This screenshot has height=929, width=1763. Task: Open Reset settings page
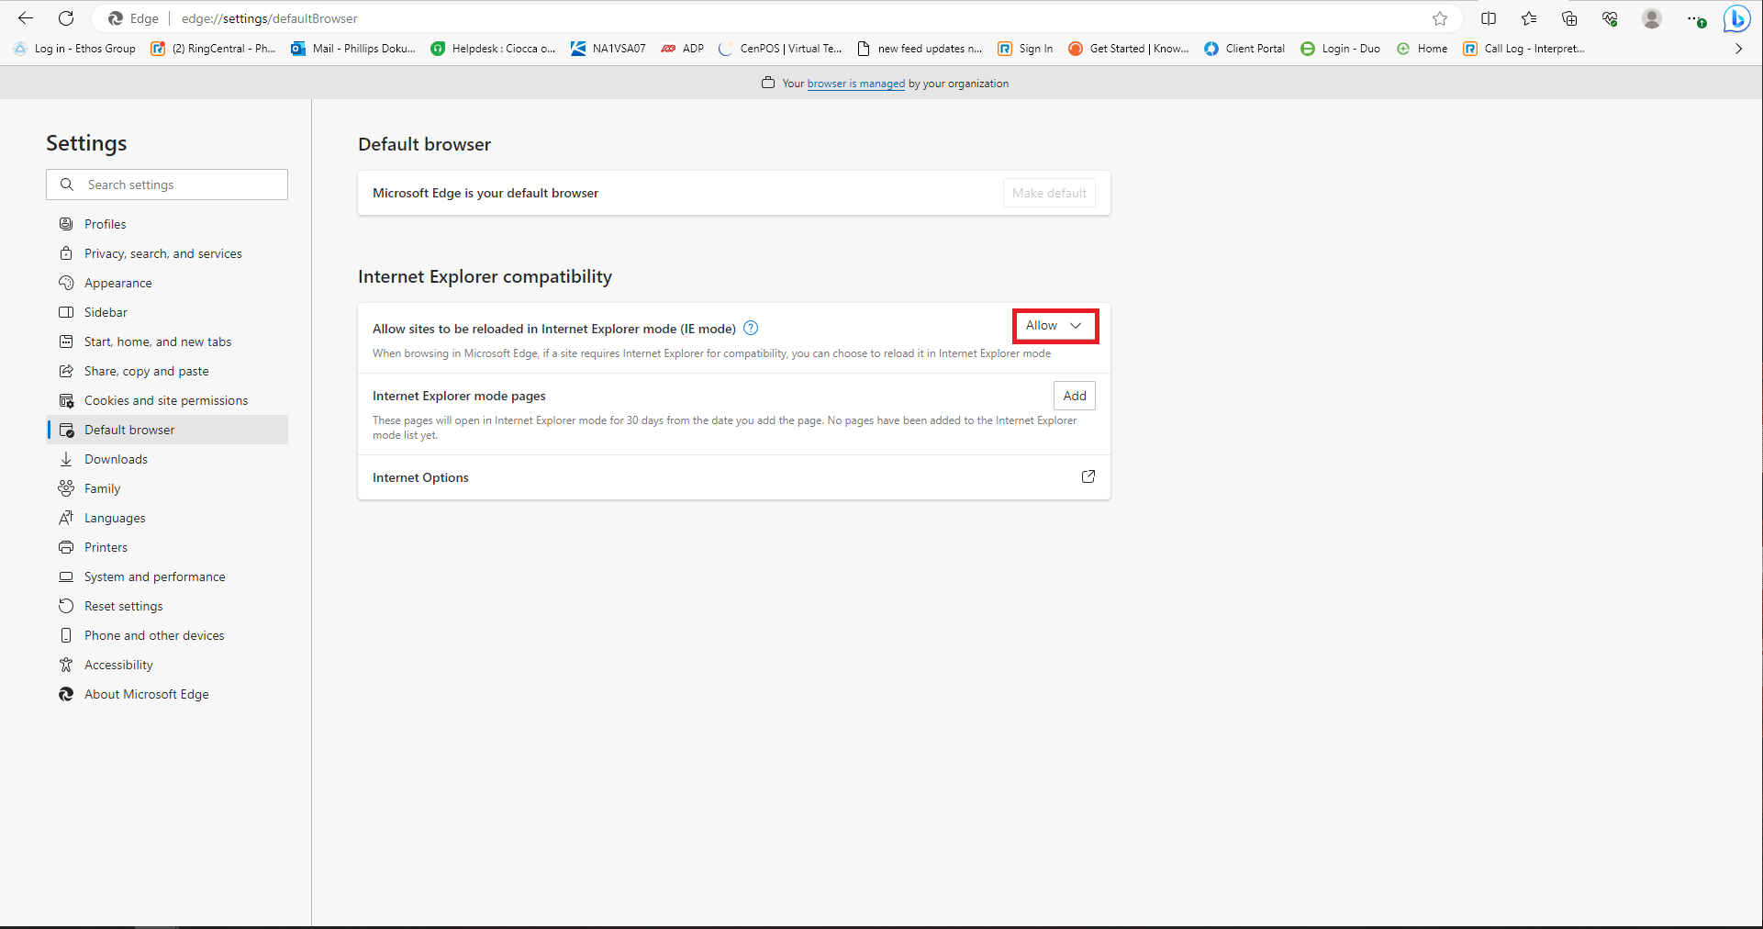coord(167,606)
